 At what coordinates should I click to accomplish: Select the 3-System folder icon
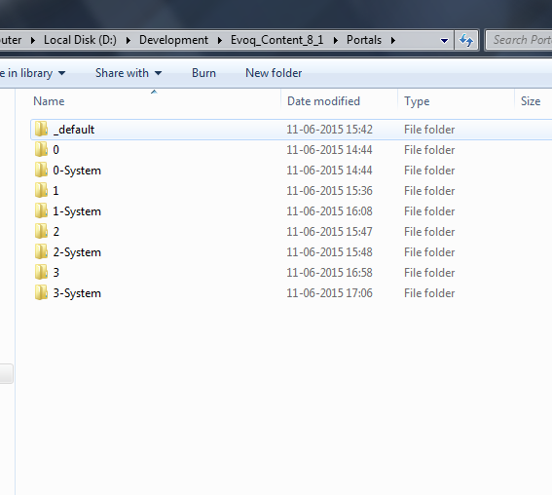41,292
